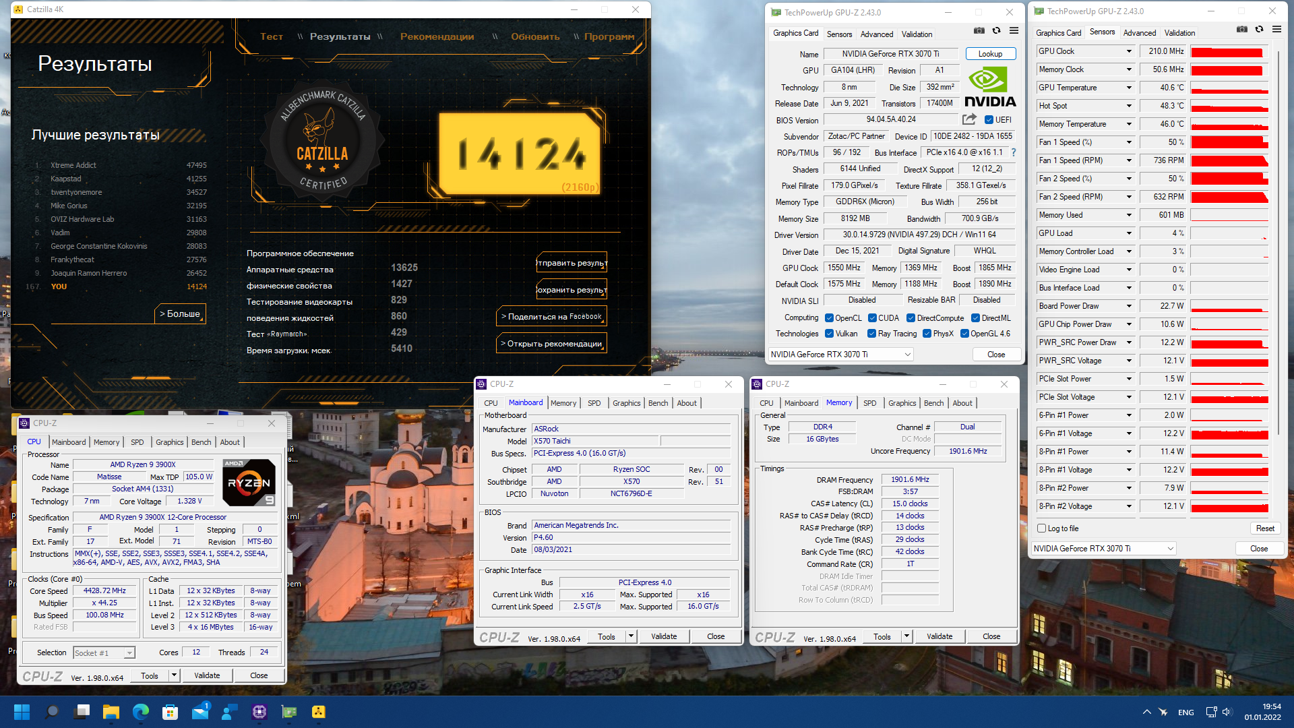
Task: Open Hot Spot sensor dropdown
Action: tap(1129, 106)
